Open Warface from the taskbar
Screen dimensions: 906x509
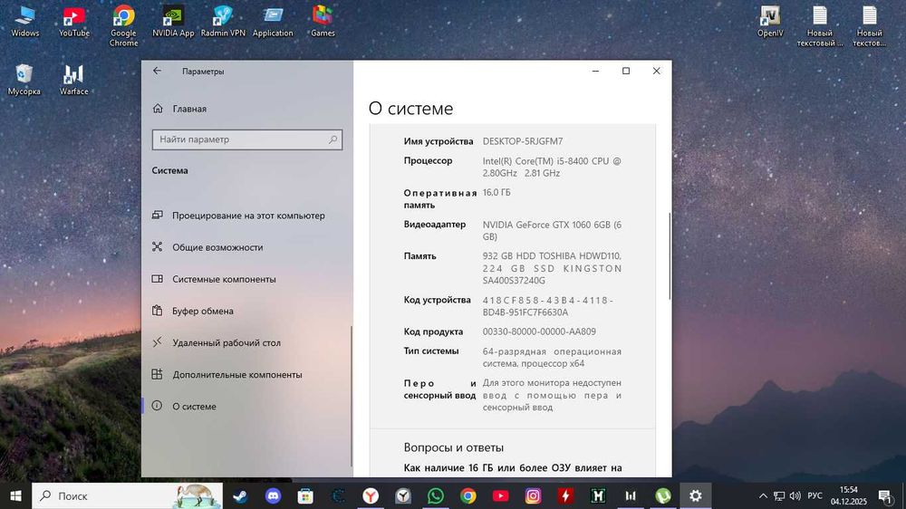point(631,495)
